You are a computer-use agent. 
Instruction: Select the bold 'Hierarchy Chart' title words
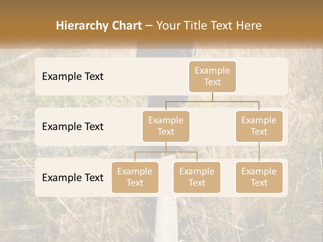pos(99,26)
